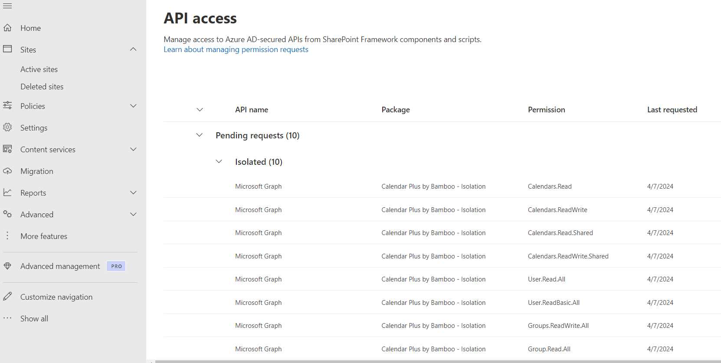
Task: Expand the Policies section chevron
Action: coord(133,106)
